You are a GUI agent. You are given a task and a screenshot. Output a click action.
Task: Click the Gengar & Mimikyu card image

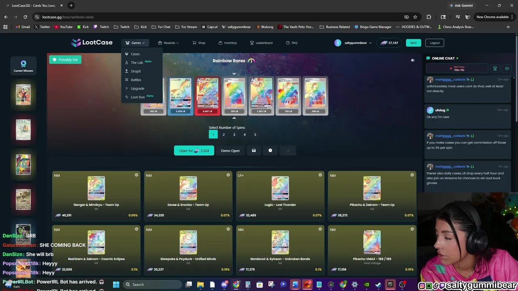pyautogui.click(x=96, y=188)
